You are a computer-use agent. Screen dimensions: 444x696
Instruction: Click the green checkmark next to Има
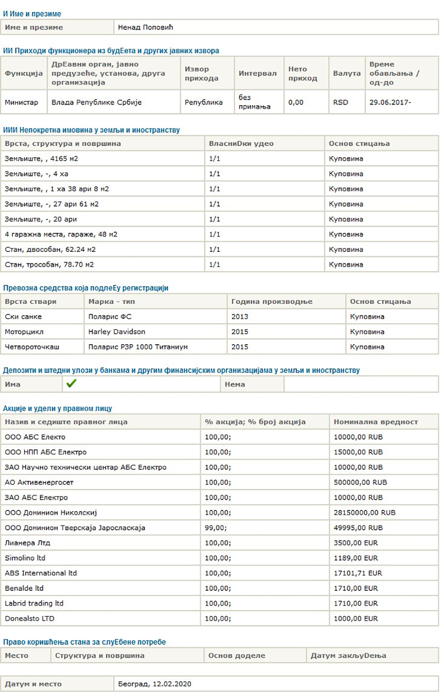pos(71,384)
